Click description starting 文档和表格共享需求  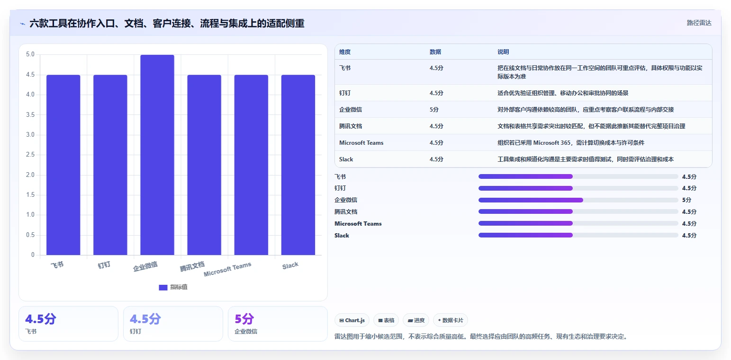pyautogui.click(x=591, y=126)
